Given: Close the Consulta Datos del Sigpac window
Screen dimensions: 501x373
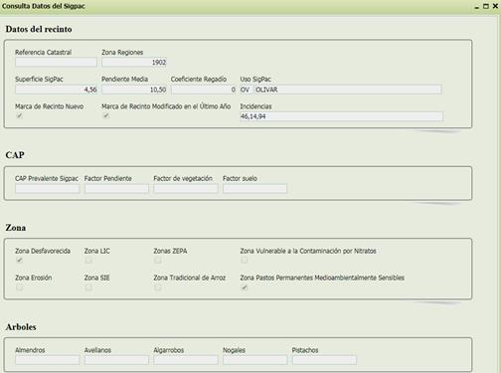Looking at the screenshot, I should [495, 6].
